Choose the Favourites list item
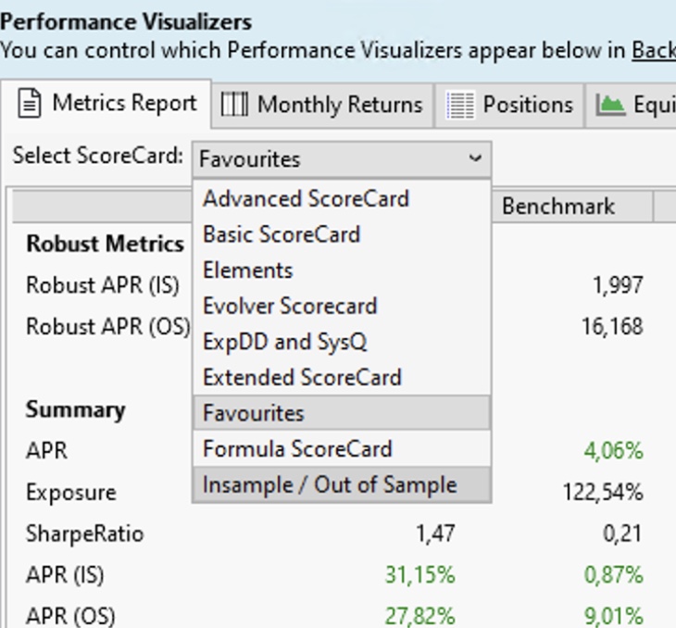The height and width of the screenshot is (628, 676). click(254, 413)
